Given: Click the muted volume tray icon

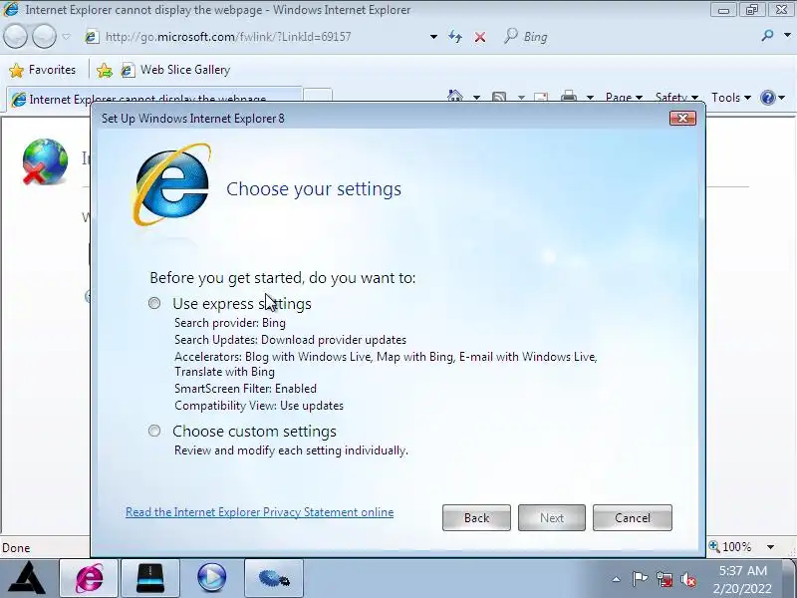Looking at the screenshot, I should [x=688, y=579].
